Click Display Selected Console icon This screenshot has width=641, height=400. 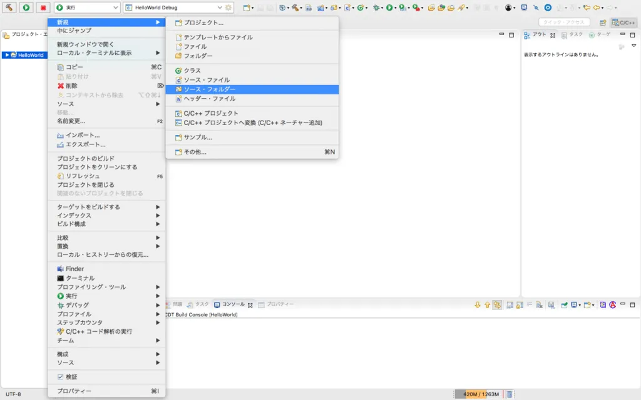(x=575, y=305)
